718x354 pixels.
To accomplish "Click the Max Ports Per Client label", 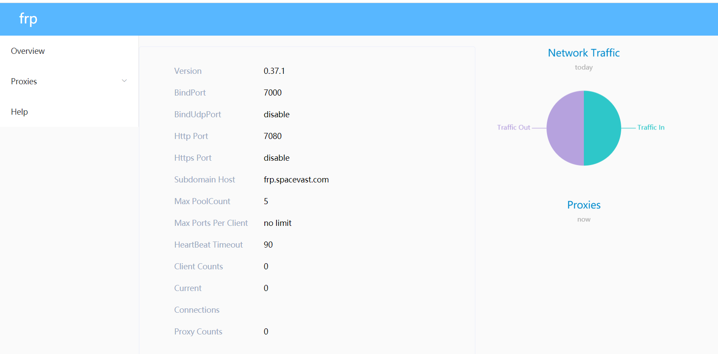I will tap(211, 223).
